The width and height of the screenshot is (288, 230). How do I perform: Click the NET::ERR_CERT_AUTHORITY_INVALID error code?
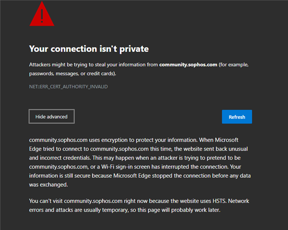tap(68, 87)
